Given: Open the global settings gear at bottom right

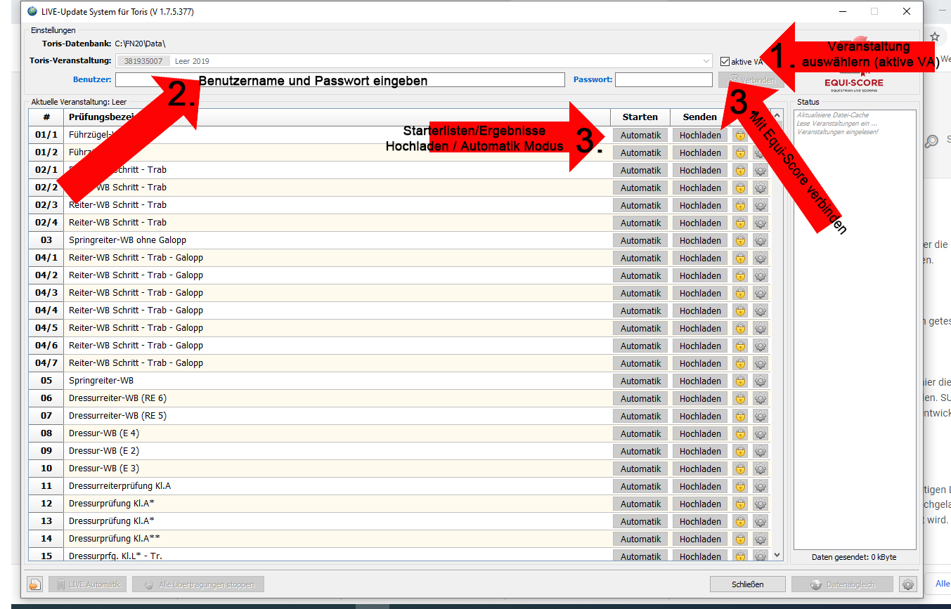Looking at the screenshot, I should (x=908, y=584).
